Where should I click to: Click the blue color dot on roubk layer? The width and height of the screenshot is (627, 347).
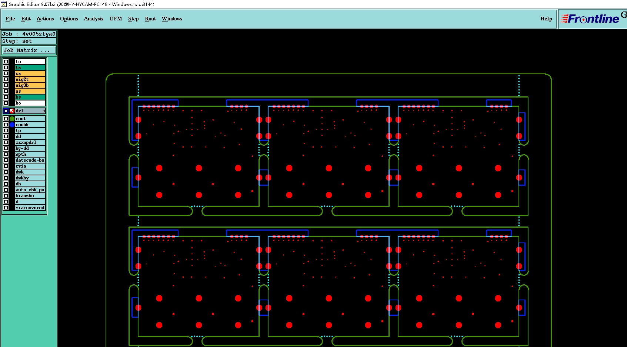(x=12, y=125)
